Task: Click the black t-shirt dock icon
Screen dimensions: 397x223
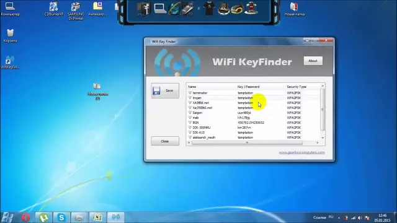Action: click(x=209, y=9)
